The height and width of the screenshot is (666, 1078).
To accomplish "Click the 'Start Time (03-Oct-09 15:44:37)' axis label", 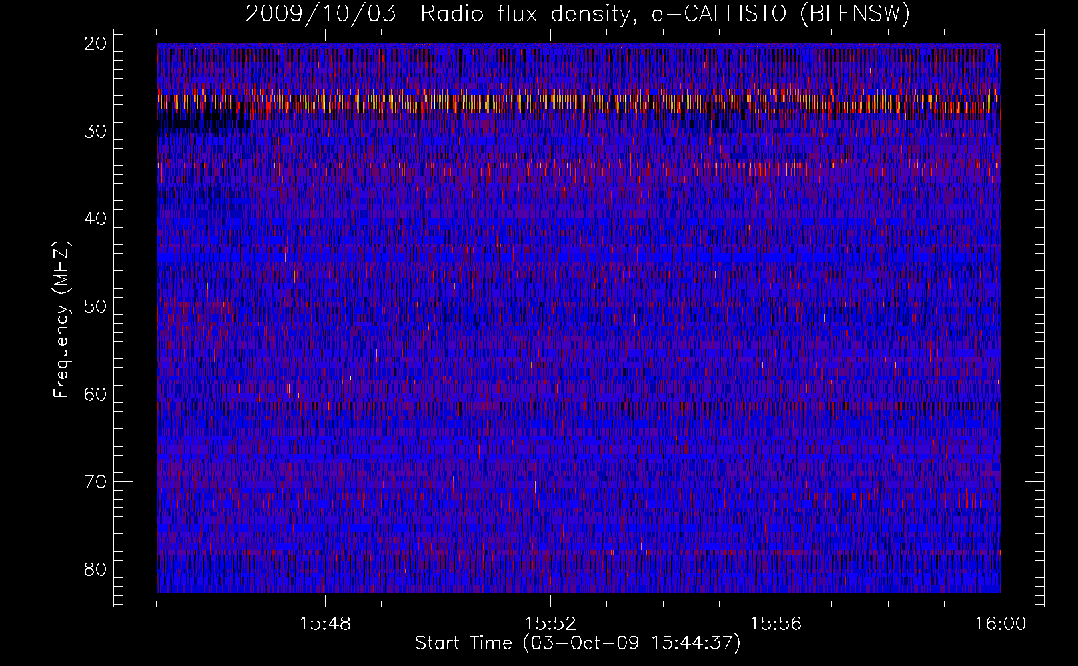I will click(578, 643).
